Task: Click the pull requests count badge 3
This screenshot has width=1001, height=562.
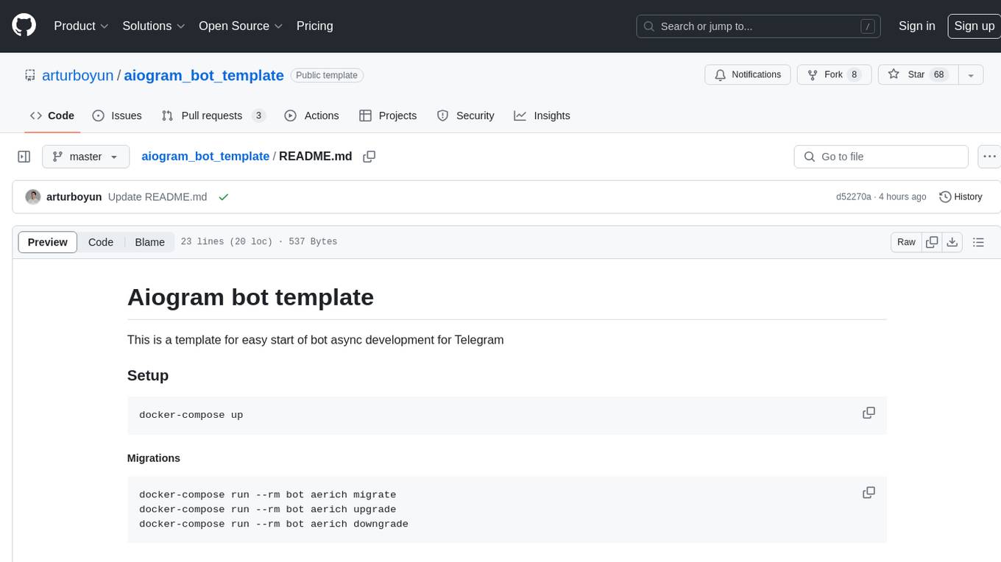Action: [x=258, y=115]
